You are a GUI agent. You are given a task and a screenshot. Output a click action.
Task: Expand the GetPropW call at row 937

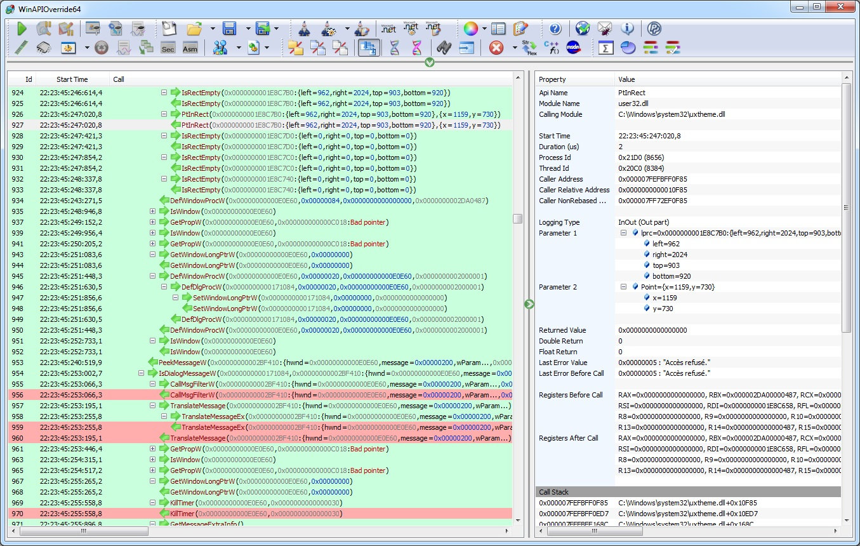(152, 222)
